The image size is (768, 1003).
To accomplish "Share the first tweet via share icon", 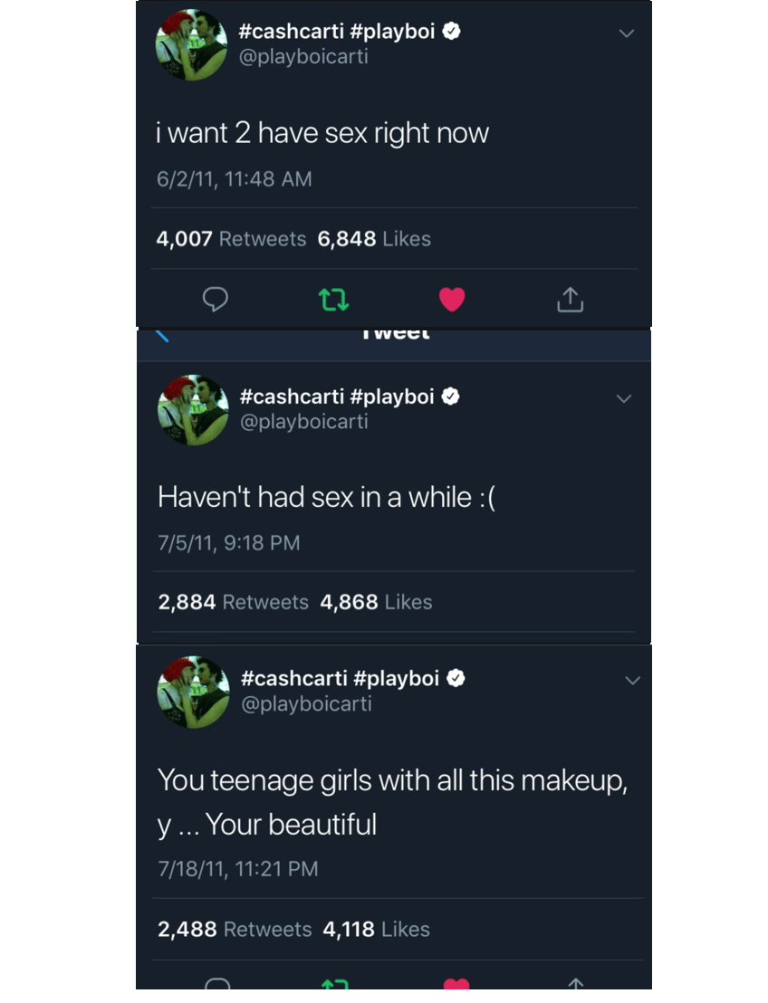I will click(570, 299).
